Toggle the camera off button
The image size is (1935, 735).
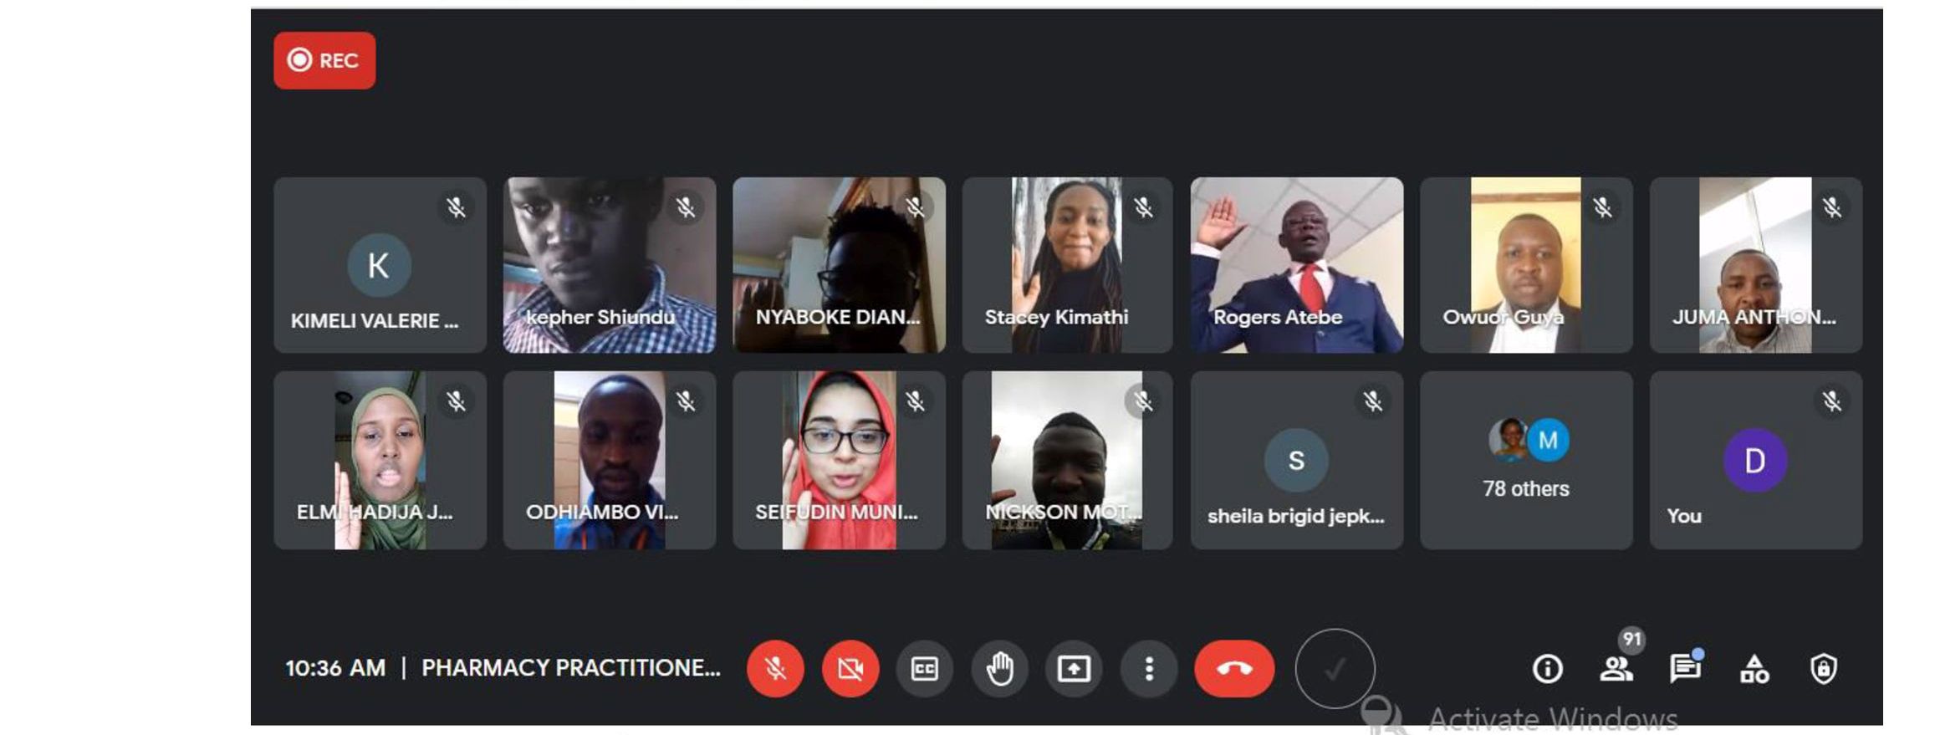coord(850,669)
